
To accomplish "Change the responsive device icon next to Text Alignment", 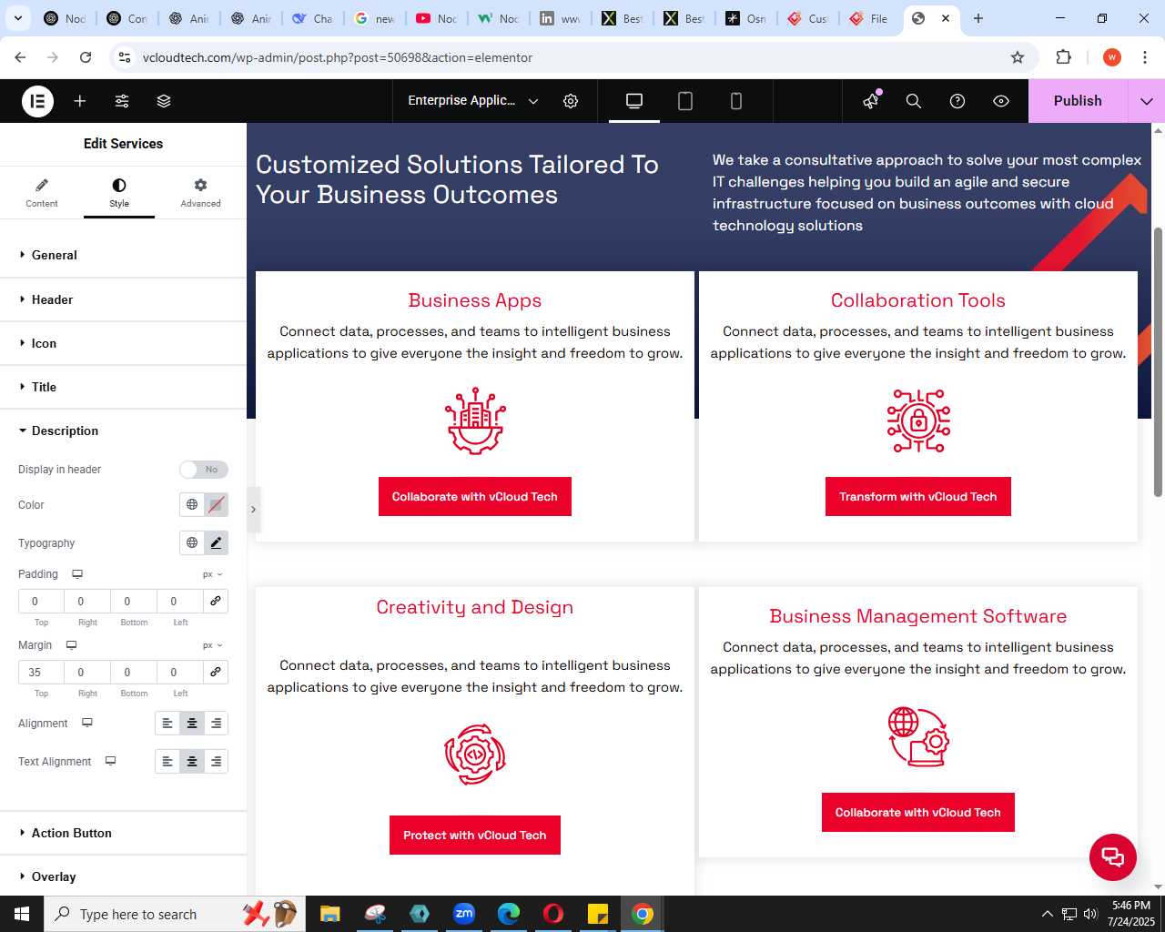I will coord(110,761).
